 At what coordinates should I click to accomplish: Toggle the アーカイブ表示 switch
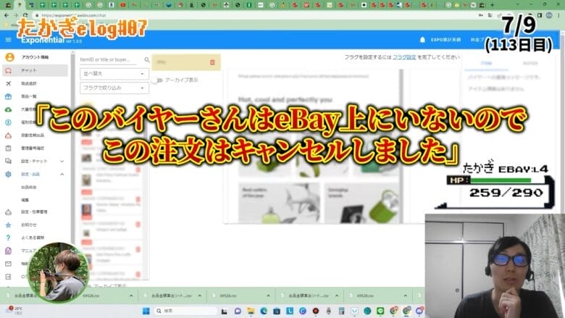coord(156,80)
